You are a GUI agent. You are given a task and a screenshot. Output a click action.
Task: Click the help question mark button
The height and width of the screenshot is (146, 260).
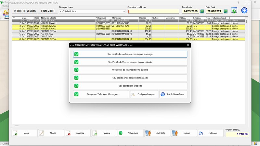pos(238,3)
